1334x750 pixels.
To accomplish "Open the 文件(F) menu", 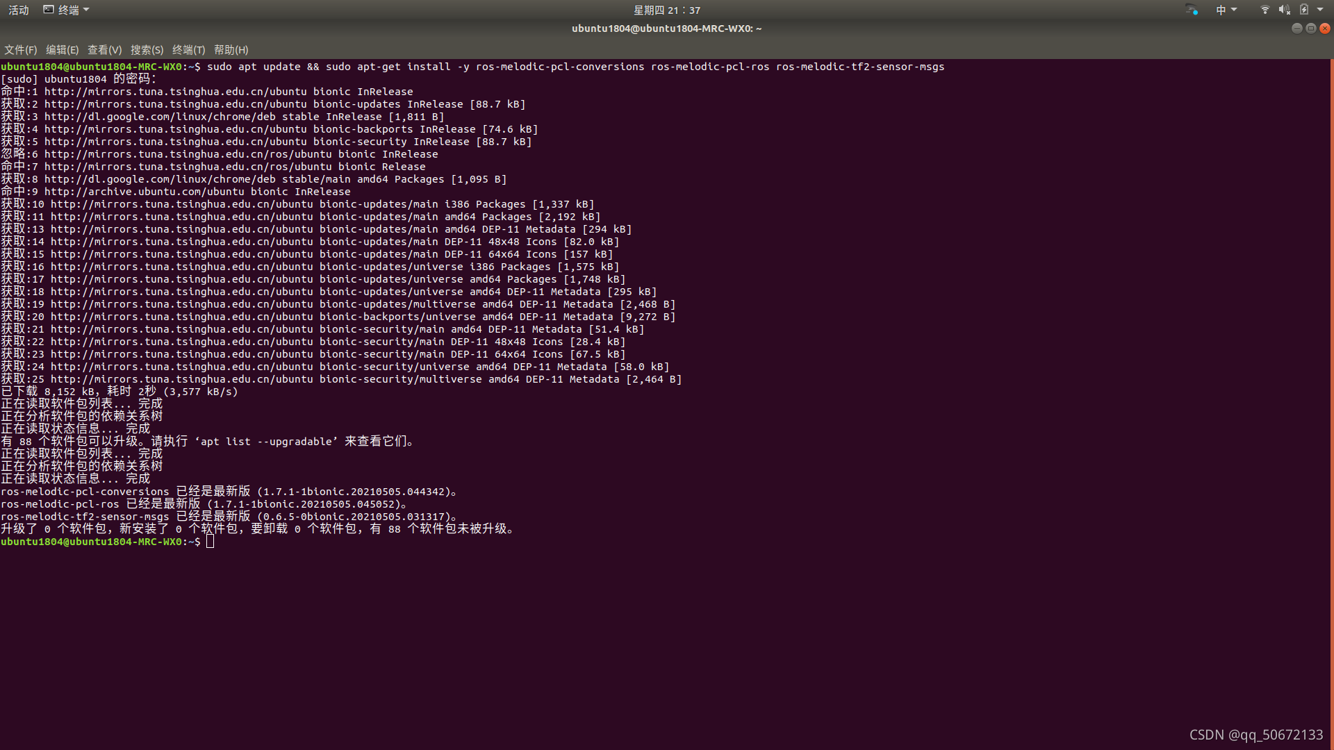I will [x=20, y=50].
